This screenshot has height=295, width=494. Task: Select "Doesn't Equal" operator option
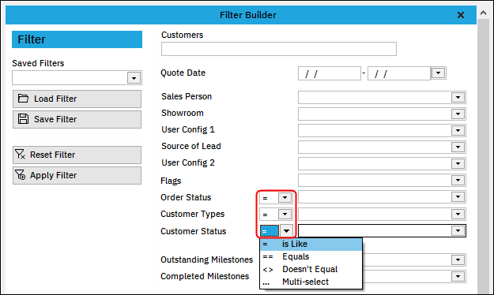311,269
